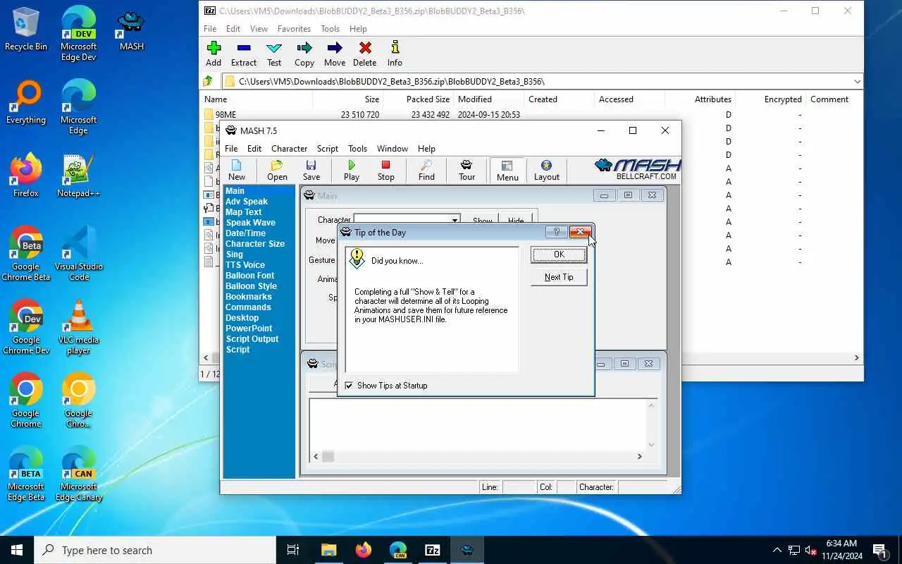Launch the Tour from the toolbar
This screenshot has height=564, width=902.
[x=467, y=170]
